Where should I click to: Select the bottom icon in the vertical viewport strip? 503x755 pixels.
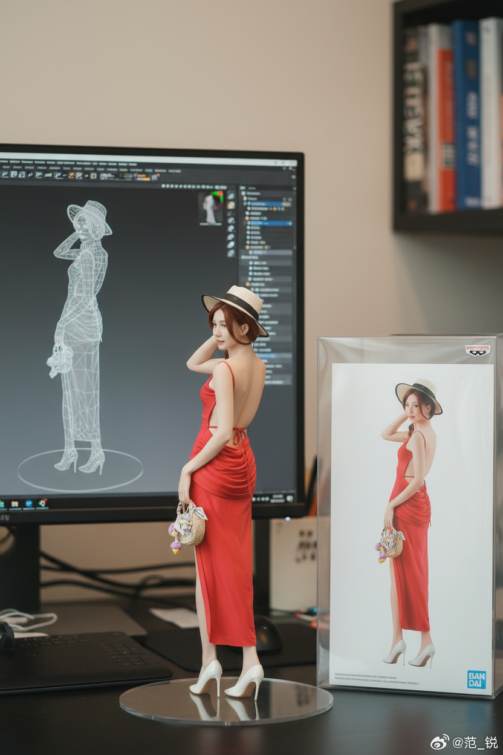coord(231,253)
